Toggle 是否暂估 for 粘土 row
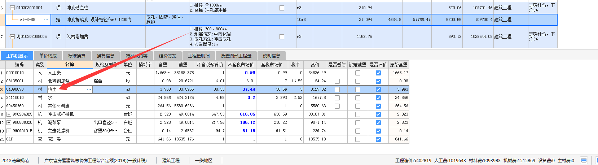The image size is (598, 165). (337, 90)
